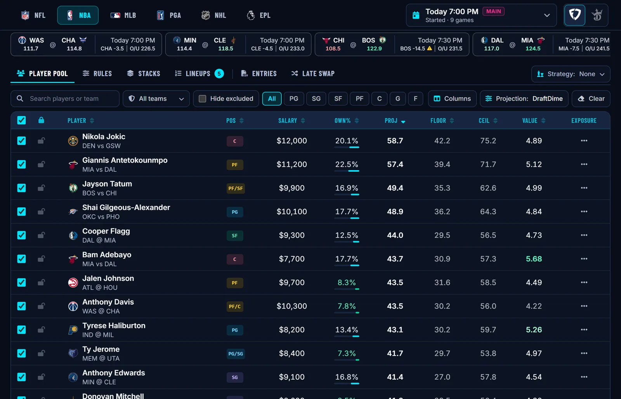Open the LINEUPS tab
Viewport: 621px width, 399px height.
pos(199,73)
